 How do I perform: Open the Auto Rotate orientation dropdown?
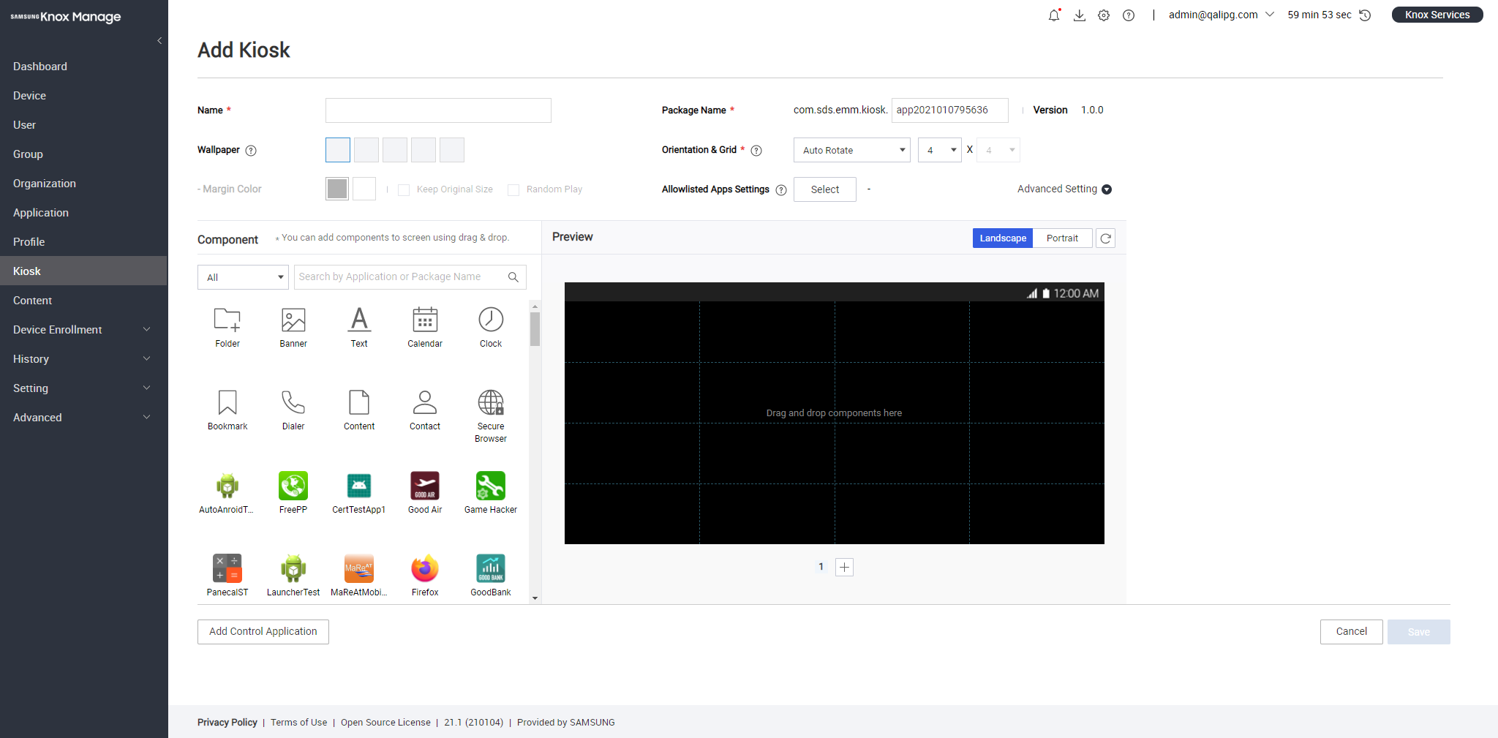pyautogui.click(x=852, y=150)
